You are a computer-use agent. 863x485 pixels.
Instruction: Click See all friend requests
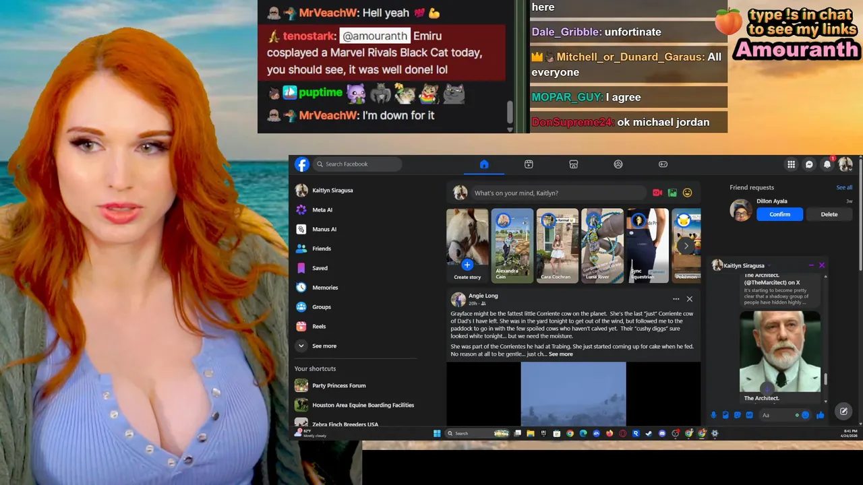click(x=844, y=188)
